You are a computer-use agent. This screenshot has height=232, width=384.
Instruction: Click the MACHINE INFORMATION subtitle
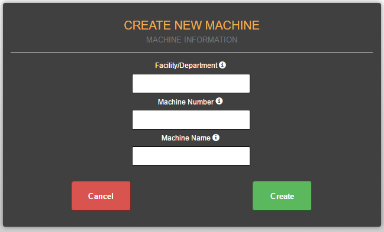[192, 40]
